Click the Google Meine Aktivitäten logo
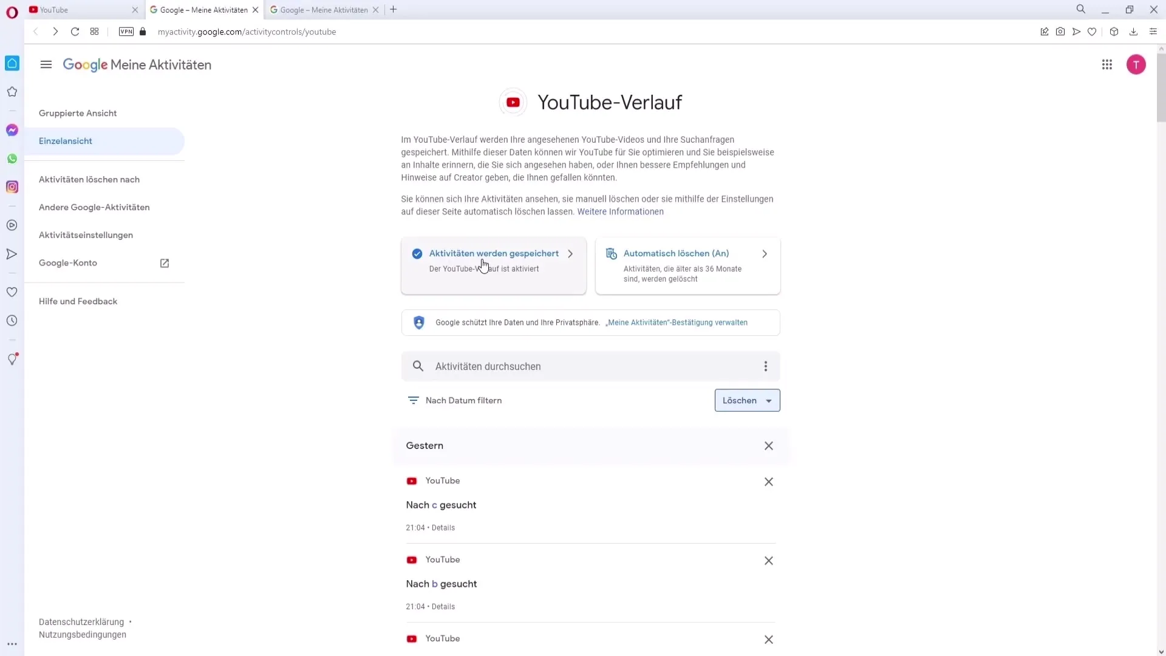 click(x=137, y=64)
